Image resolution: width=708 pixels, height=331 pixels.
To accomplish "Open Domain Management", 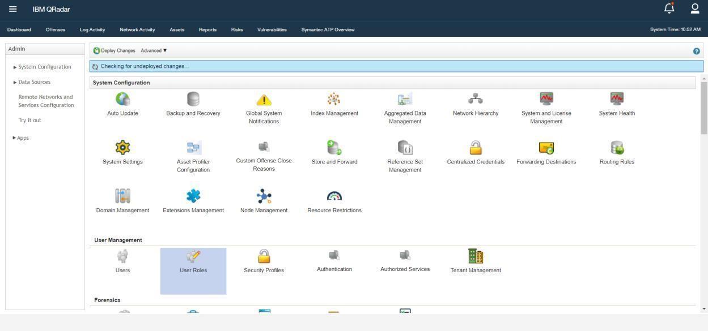I will [x=122, y=202].
